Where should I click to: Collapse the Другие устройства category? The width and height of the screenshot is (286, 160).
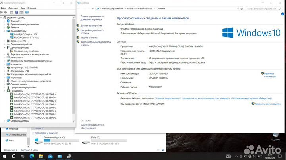click(5, 48)
